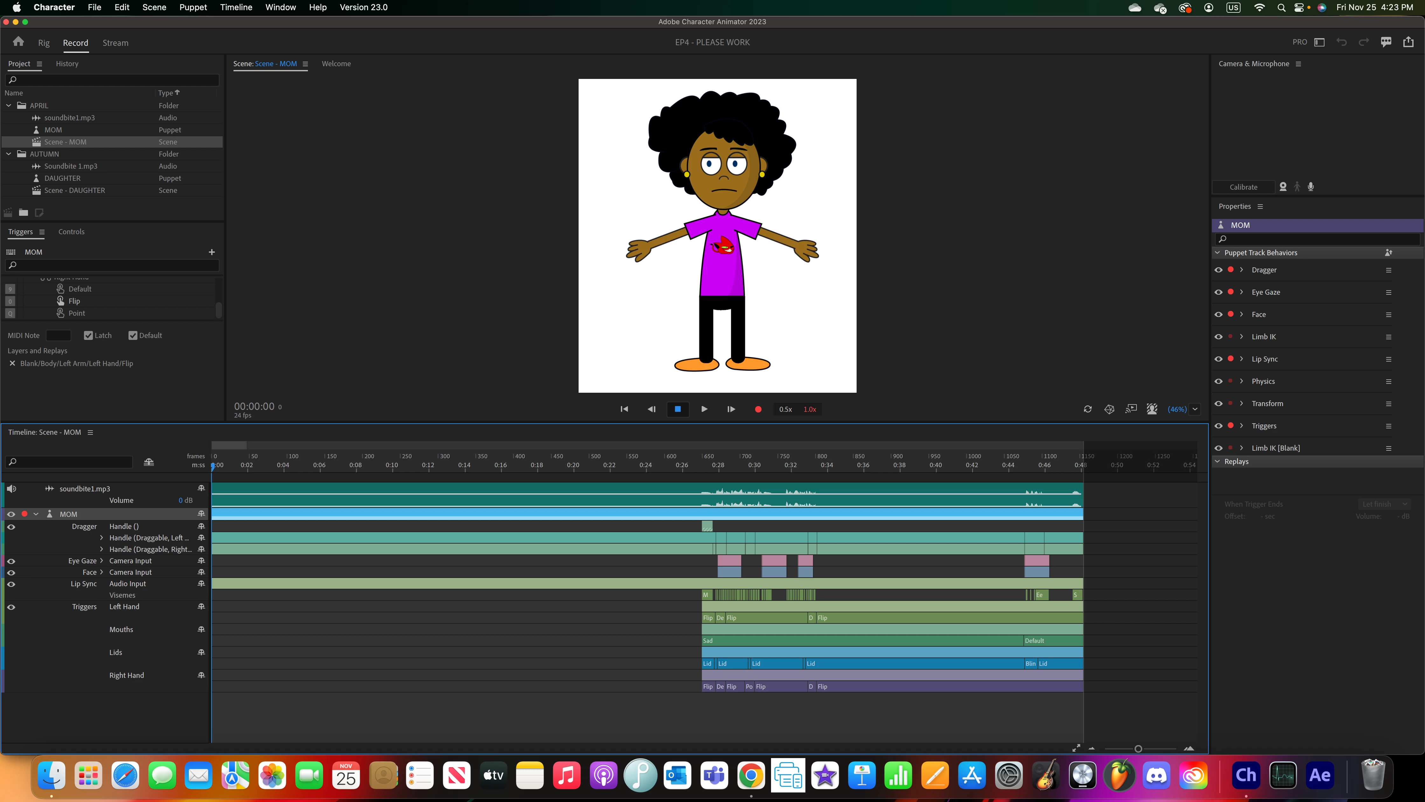The height and width of the screenshot is (802, 1425).
Task: Click the refresh scene icon near zoom percentage
Action: tap(1088, 410)
